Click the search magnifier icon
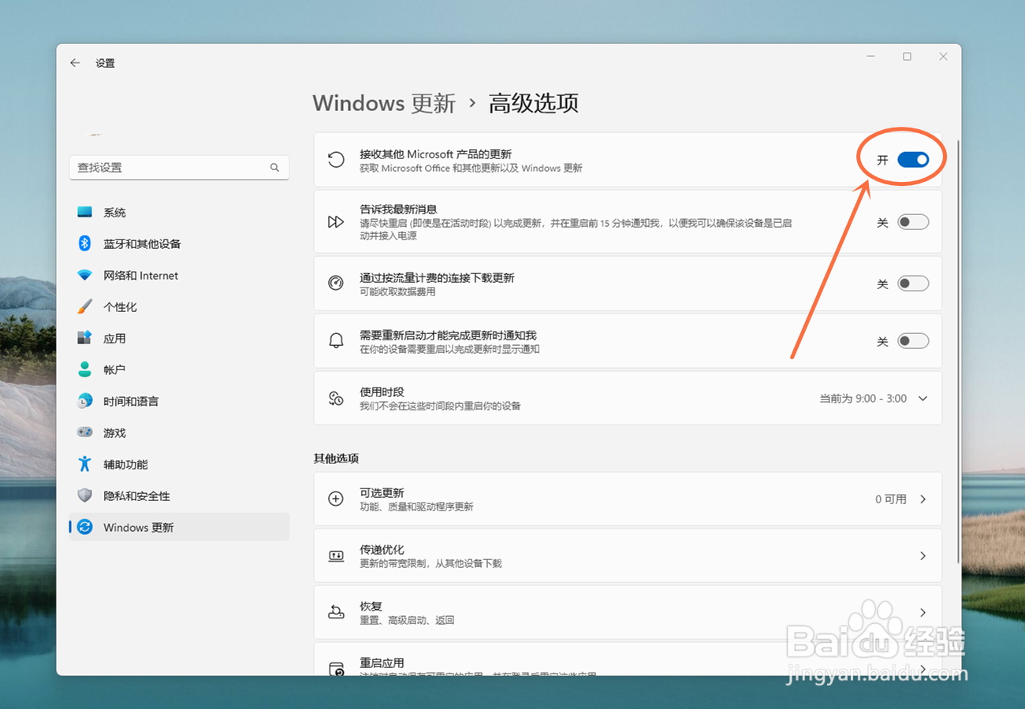 coord(274,168)
